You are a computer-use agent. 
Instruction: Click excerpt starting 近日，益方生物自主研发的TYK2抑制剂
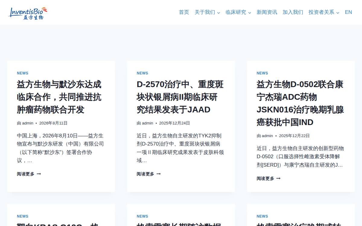(x=180, y=148)
